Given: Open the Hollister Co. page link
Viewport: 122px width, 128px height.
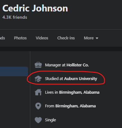Looking at the screenshot, I should click(x=78, y=65).
